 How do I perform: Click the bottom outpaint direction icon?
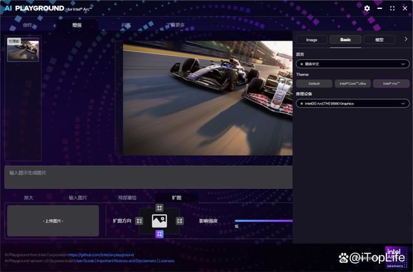pos(159,234)
